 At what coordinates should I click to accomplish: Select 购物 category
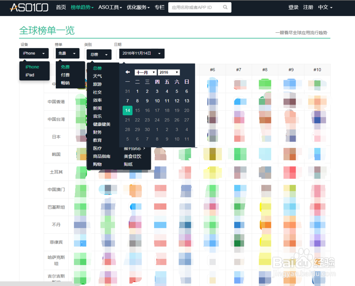point(97,164)
